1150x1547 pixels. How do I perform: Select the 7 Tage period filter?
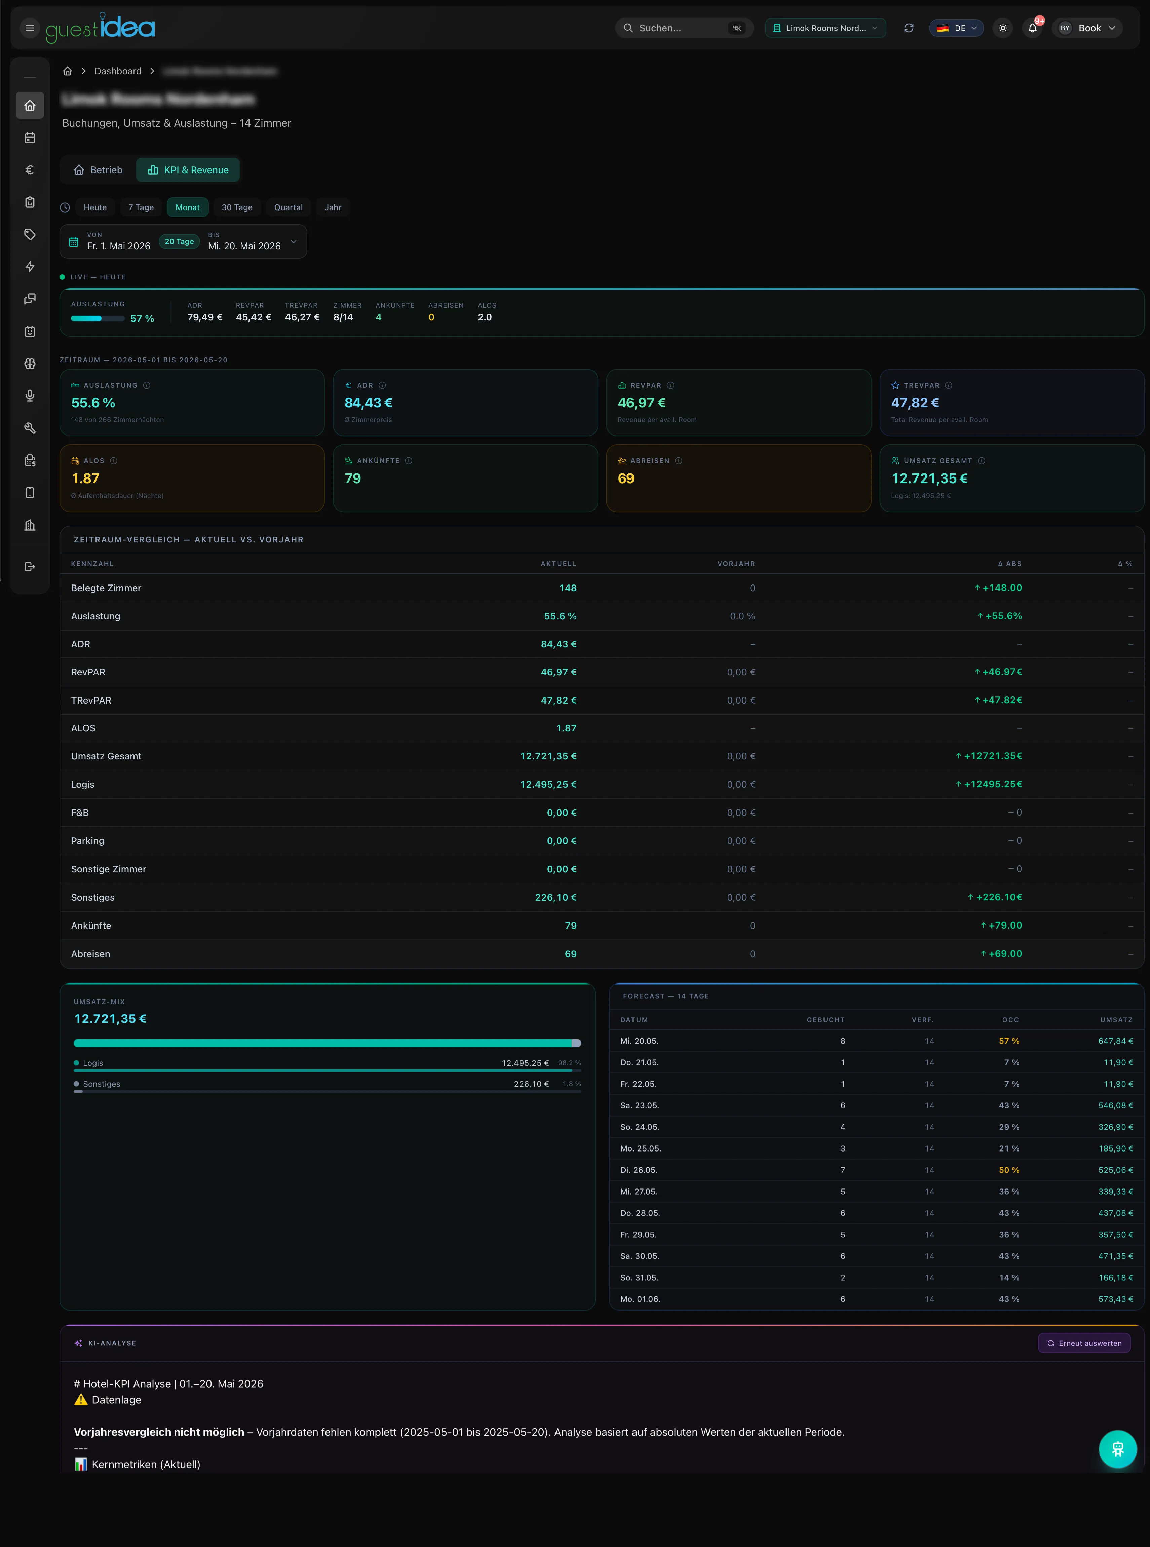tap(141, 207)
